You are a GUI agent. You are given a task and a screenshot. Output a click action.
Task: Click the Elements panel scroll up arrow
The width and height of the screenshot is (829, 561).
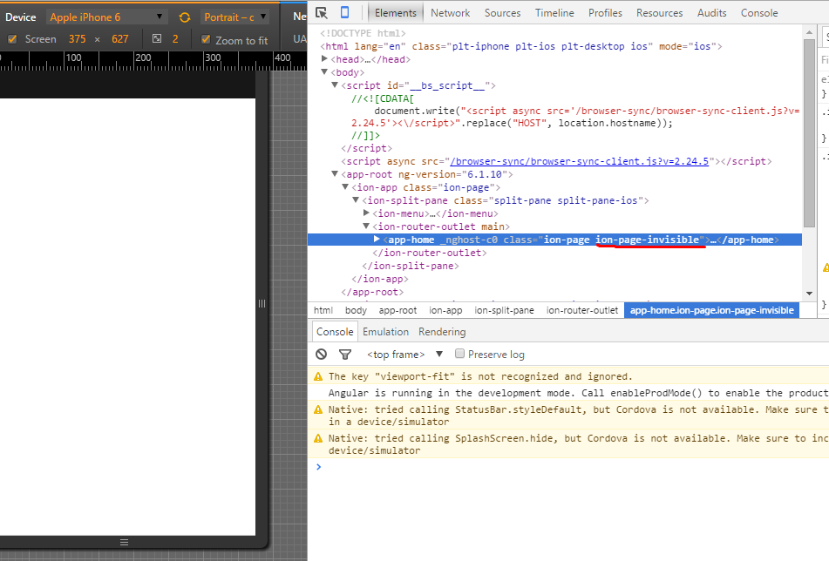tap(809, 32)
